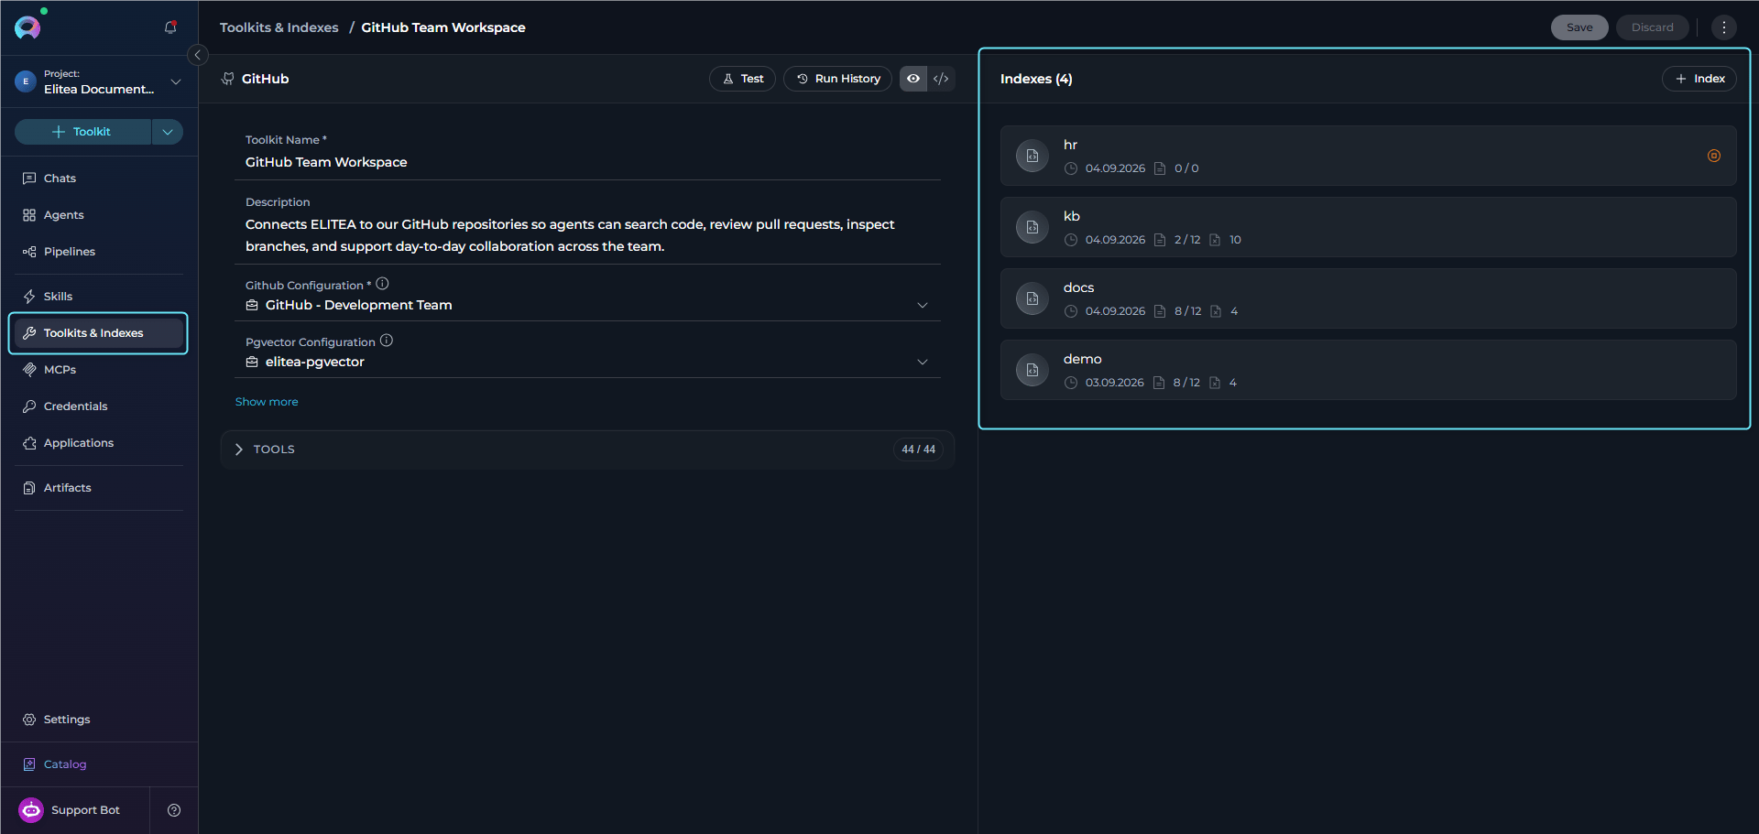Click the Discard button

1652,27
